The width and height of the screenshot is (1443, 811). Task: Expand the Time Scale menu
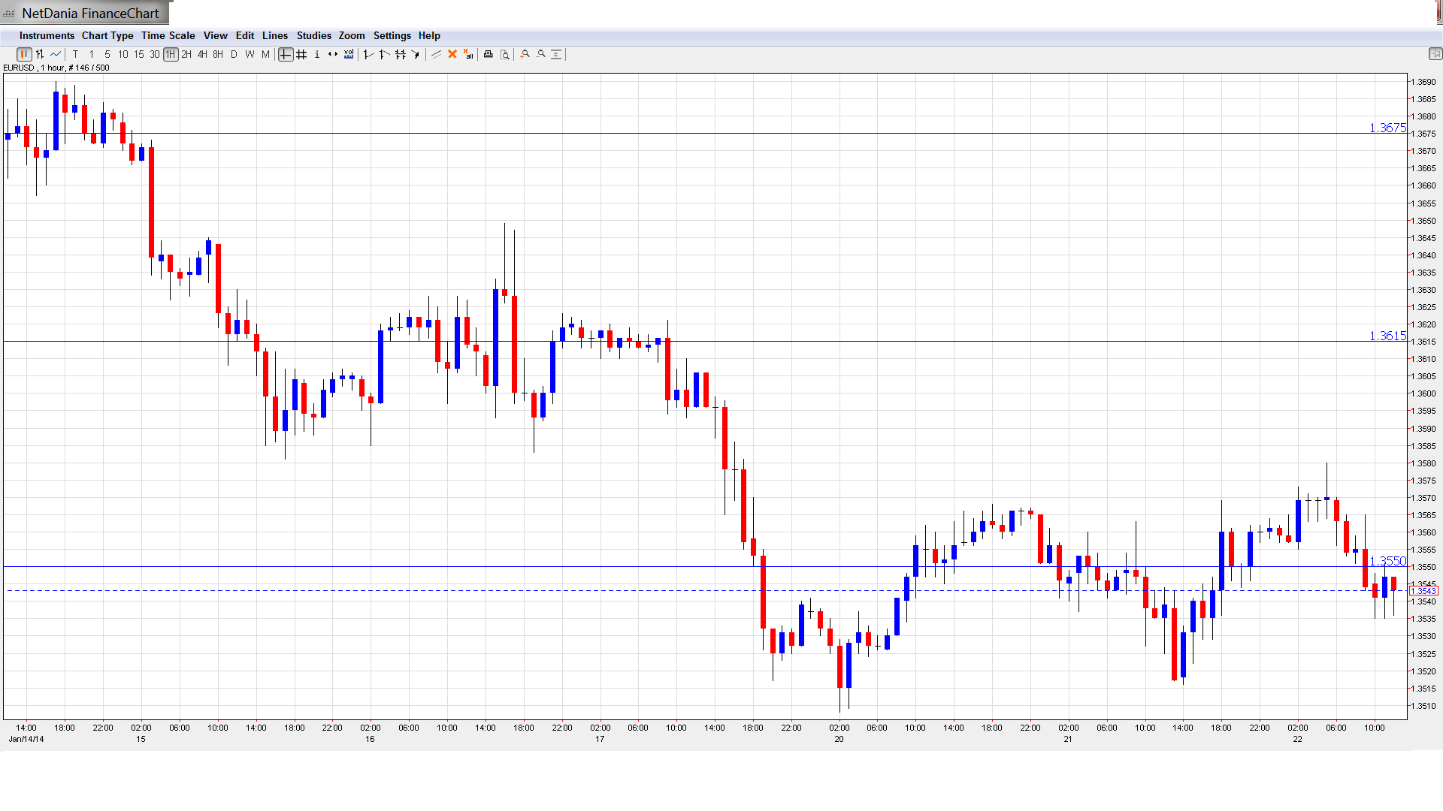pyautogui.click(x=168, y=35)
